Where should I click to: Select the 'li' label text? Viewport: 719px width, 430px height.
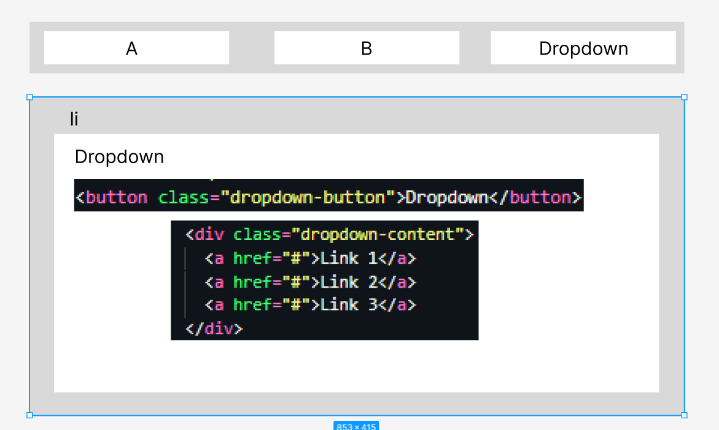coord(74,119)
